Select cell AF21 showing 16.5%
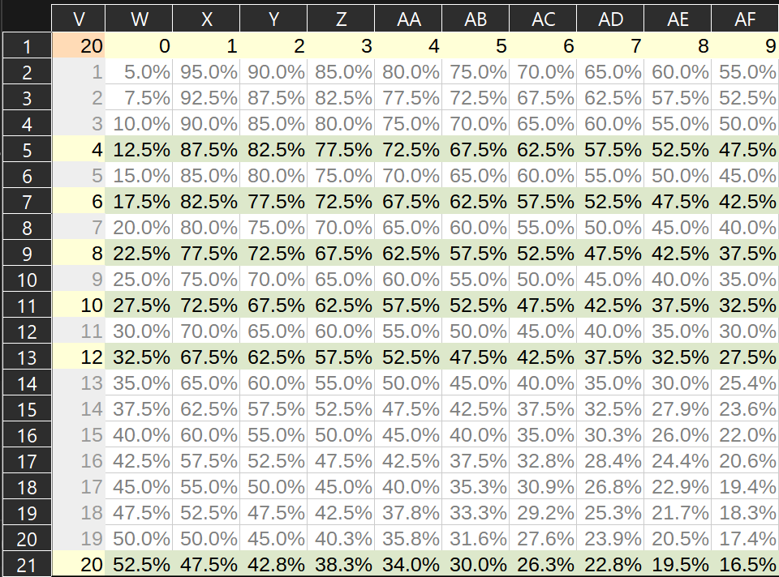Viewport: 779px width, 577px height. point(745,566)
